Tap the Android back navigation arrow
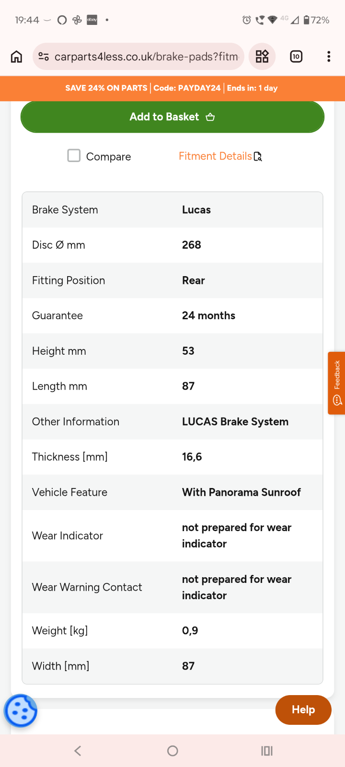 pos(78,751)
